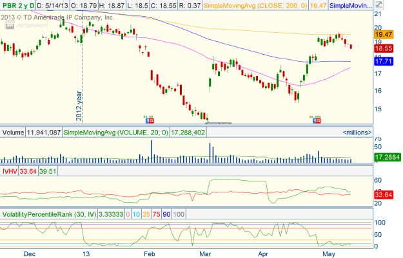Screen dimensions: 403x258
Task: Click the blue 90 level swatch
Action: click(168, 214)
